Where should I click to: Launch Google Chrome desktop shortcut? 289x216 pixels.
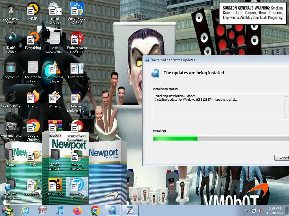33,130
